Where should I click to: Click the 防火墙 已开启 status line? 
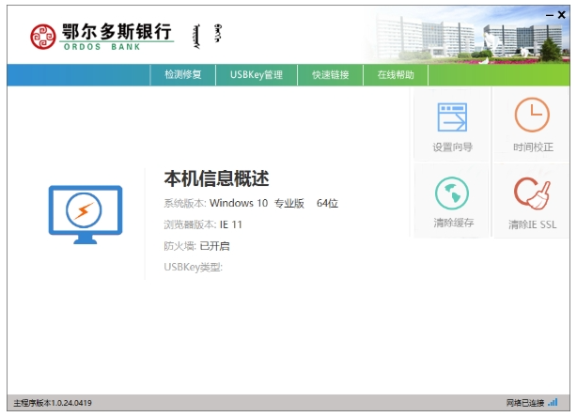(196, 246)
